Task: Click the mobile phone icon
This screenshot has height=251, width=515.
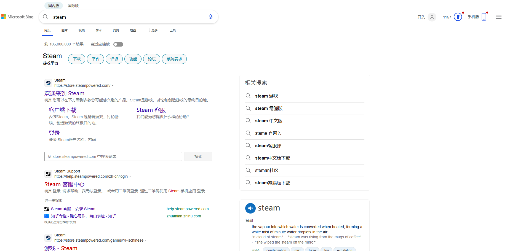Action: click(x=484, y=17)
